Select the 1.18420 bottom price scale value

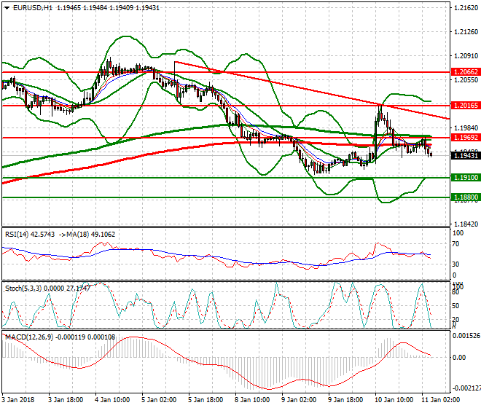[x=465, y=224]
